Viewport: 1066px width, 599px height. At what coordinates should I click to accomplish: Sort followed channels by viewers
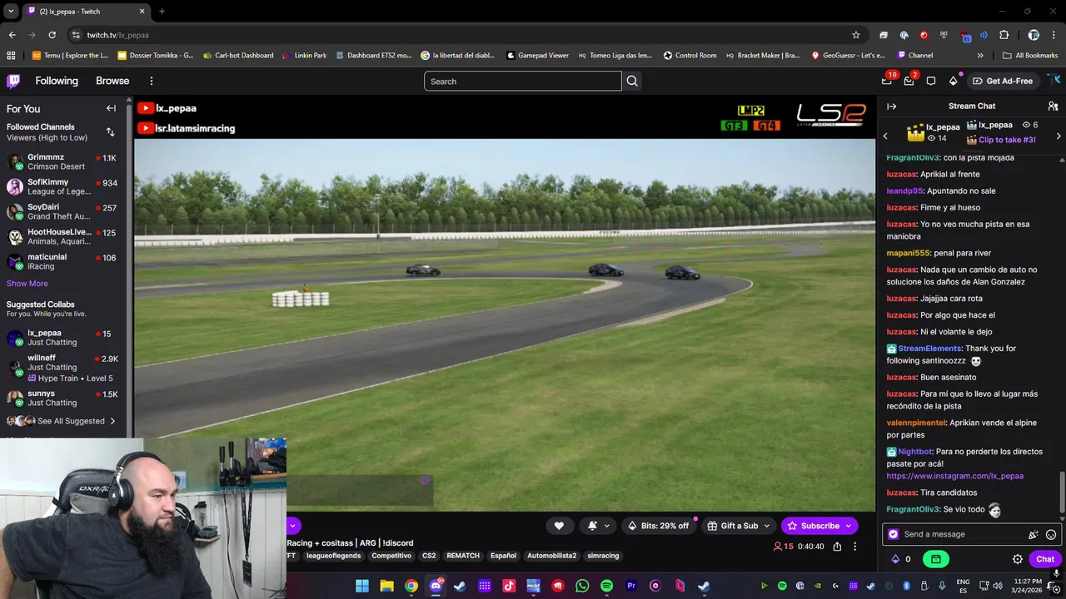[x=111, y=132]
